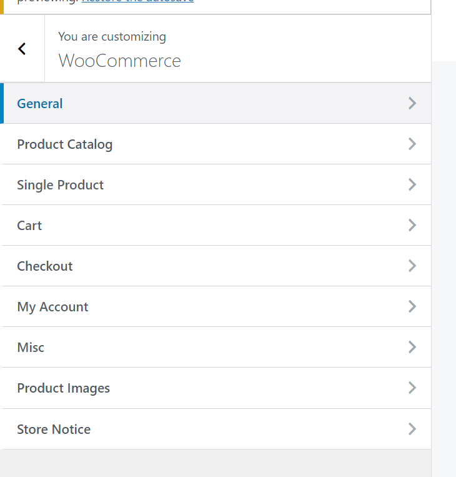Image resolution: width=456 pixels, height=477 pixels.
Task: Click the chevron icon beside My Account
Action: [412, 307]
